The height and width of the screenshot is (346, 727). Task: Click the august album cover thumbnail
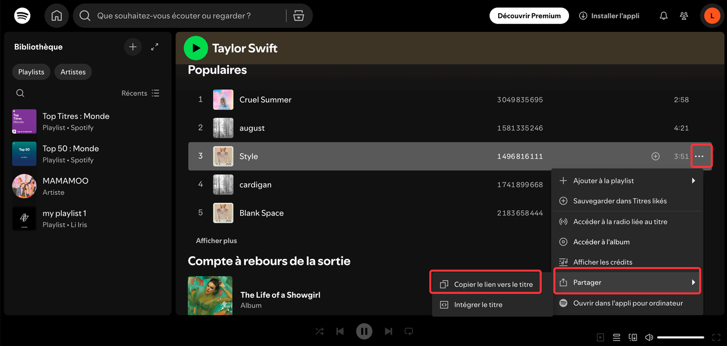click(x=223, y=128)
